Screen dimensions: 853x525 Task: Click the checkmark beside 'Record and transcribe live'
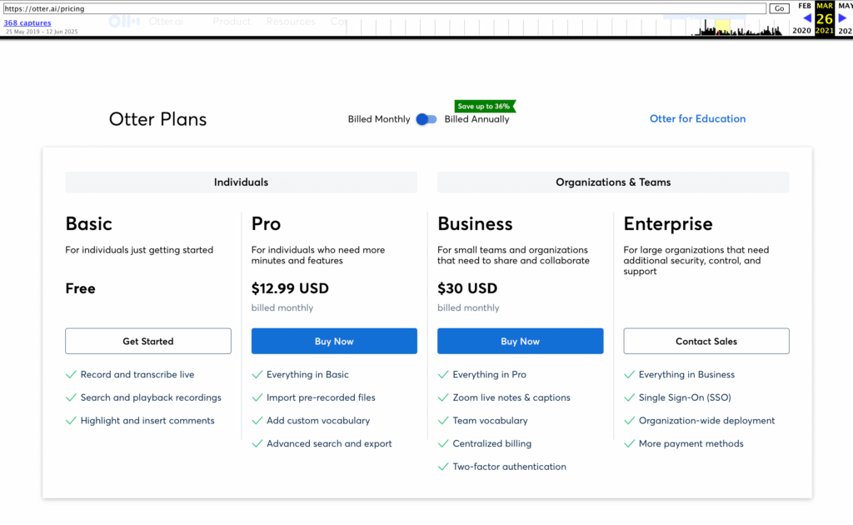[71, 374]
